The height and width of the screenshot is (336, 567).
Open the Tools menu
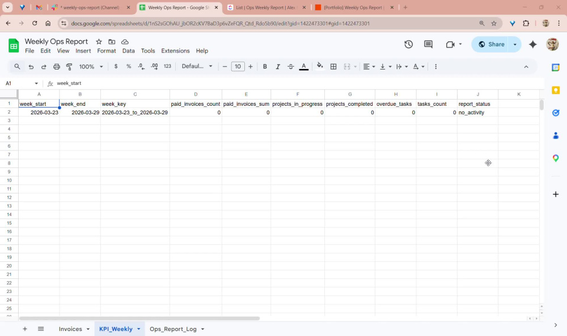pyautogui.click(x=148, y=51)
